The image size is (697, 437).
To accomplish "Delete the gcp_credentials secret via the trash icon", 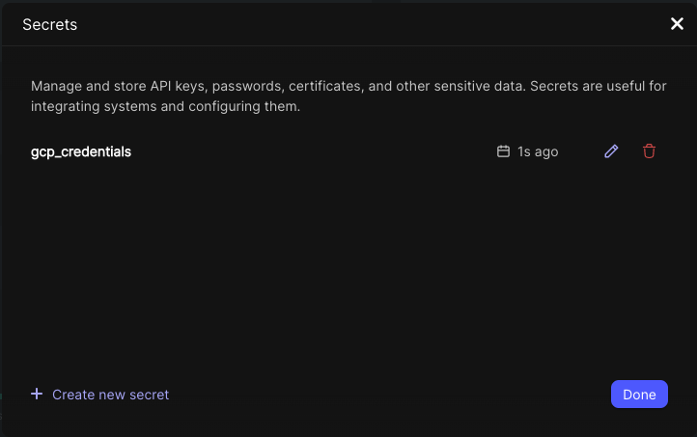I will [649, 151].
